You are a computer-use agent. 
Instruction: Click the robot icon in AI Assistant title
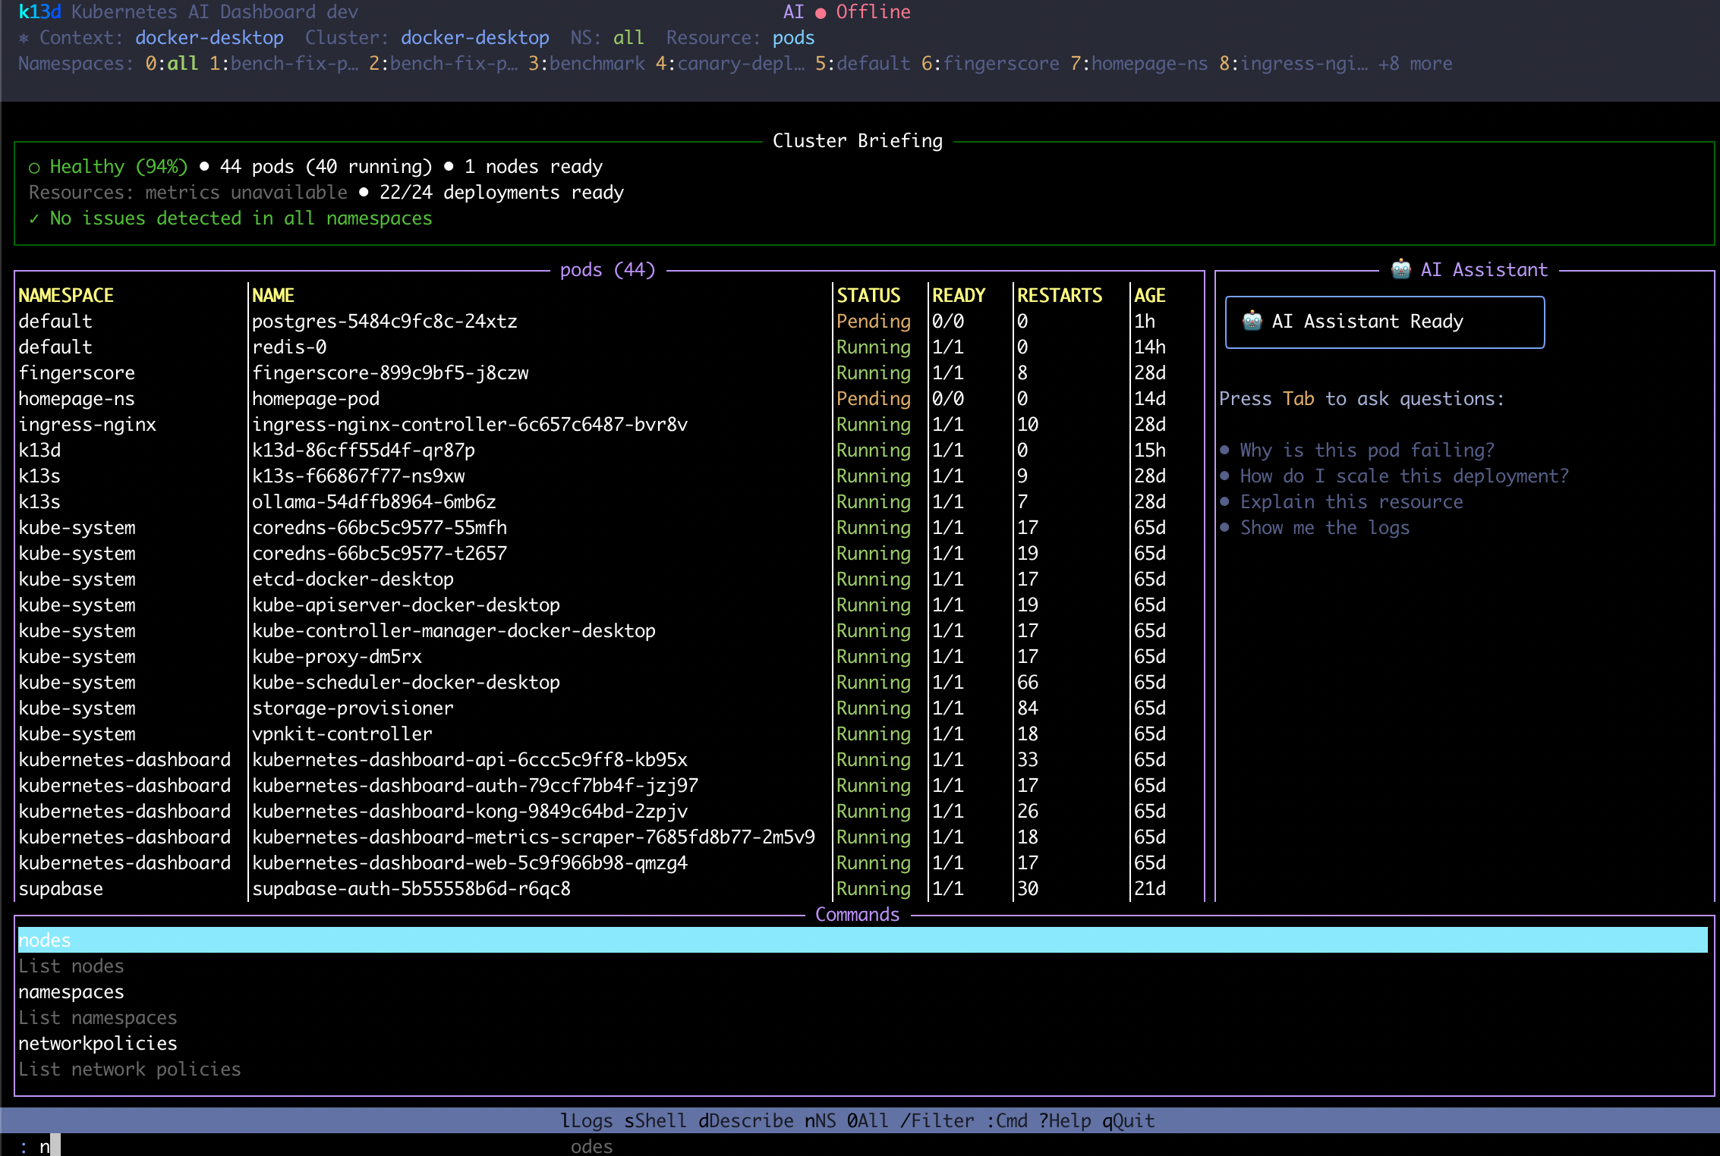coord(1400,269)
